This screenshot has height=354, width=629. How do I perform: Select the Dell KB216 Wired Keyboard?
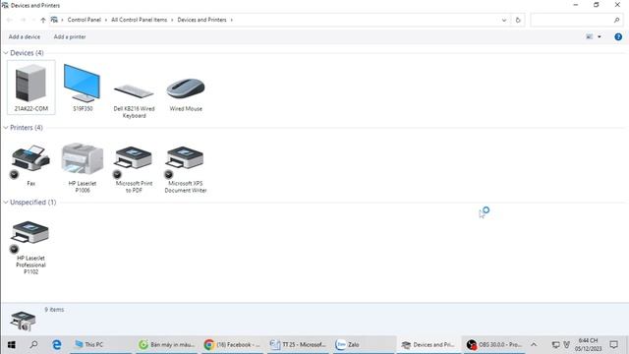tap(134, 96)
